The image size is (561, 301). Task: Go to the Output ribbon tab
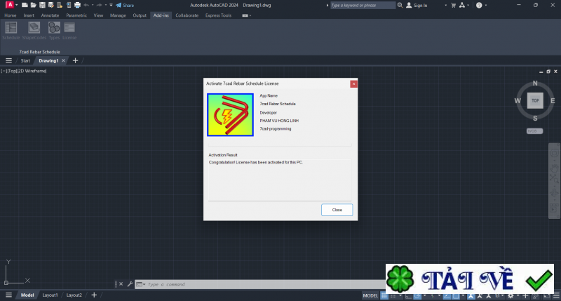tap(139, 15)
